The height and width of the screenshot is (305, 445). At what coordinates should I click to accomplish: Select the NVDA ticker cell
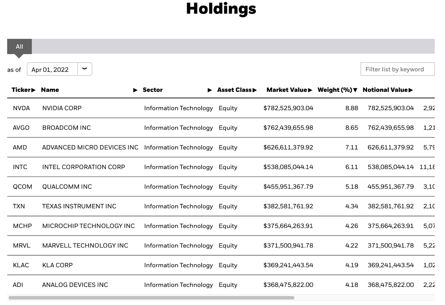tap(22, 108)
